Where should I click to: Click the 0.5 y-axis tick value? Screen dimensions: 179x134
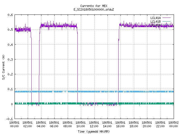10,30
